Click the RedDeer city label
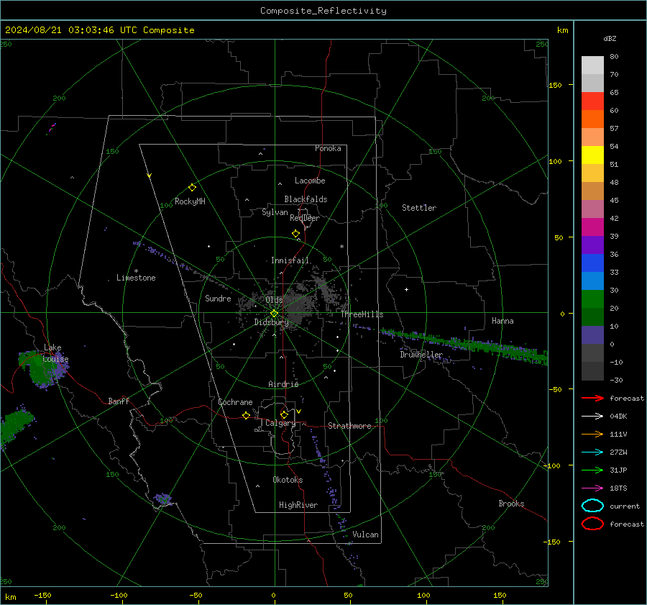The image size is (647, 605). 305,218
